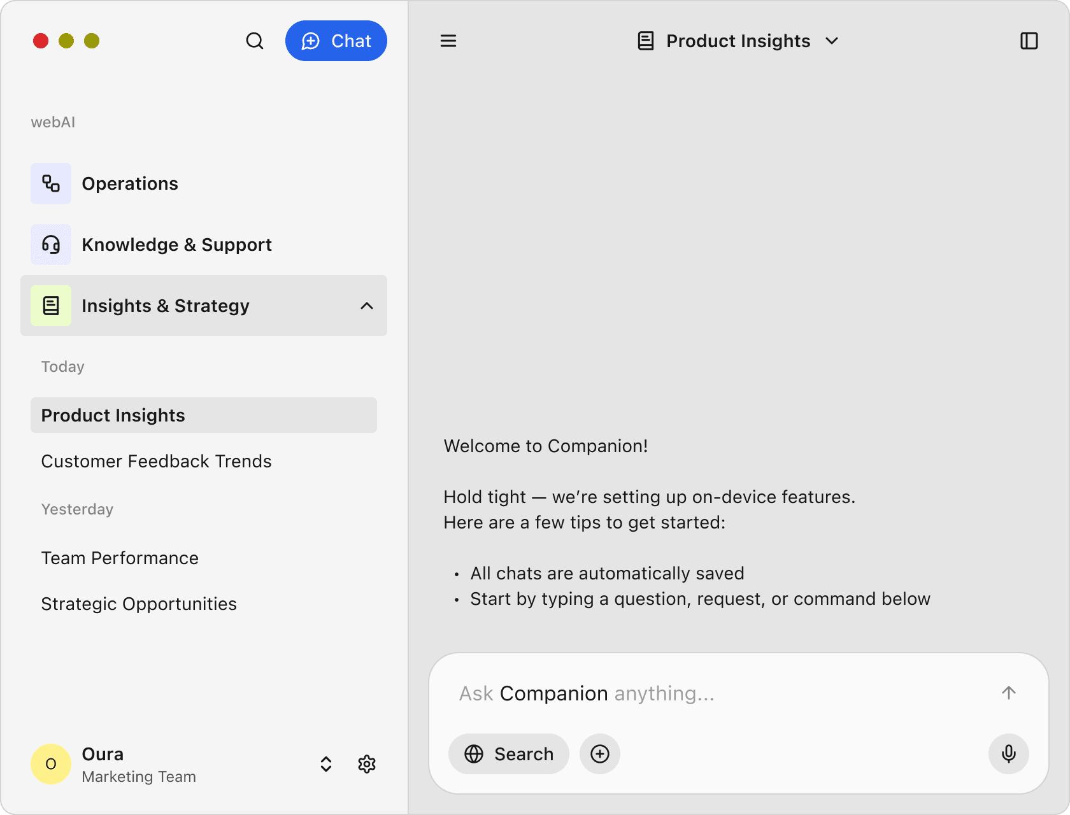Open search with the magnifier icon
This screenshot has height=815, width=1070.
coord(255,41)
